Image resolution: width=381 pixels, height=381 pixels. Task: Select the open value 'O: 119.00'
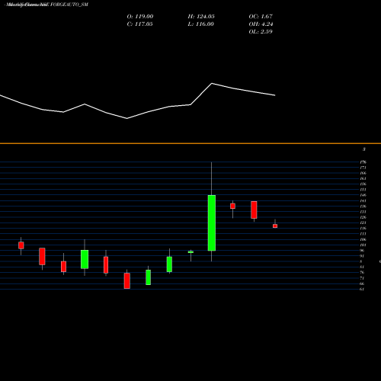(140, 17)
